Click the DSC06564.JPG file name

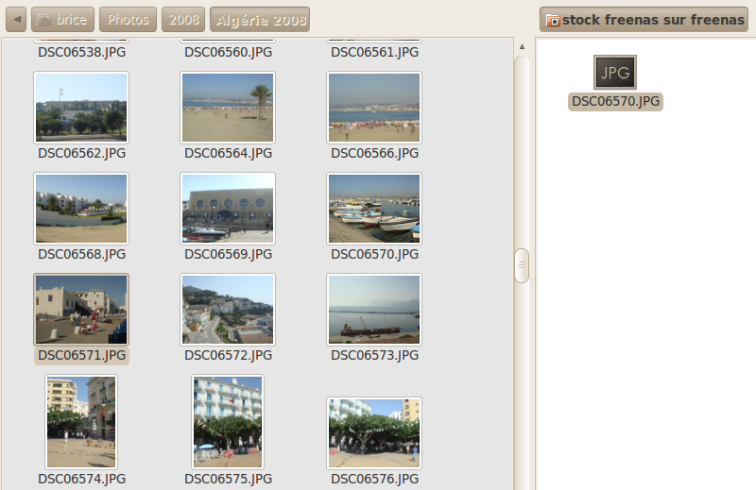[x=228, y=153]
